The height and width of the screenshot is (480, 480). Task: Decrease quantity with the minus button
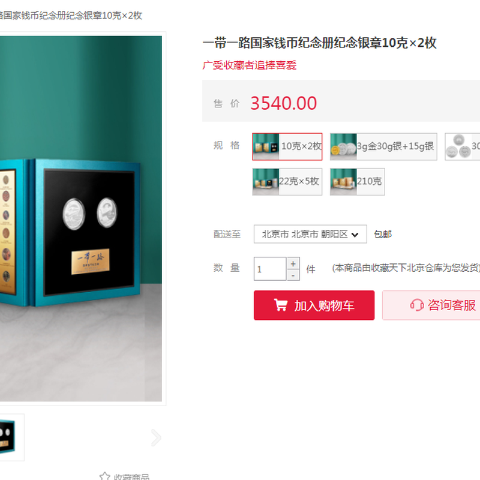[293, 275]
